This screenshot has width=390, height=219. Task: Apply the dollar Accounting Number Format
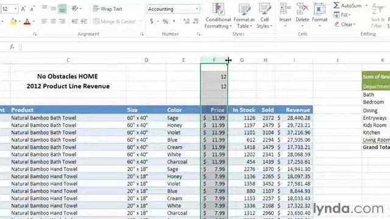point(152,22)
